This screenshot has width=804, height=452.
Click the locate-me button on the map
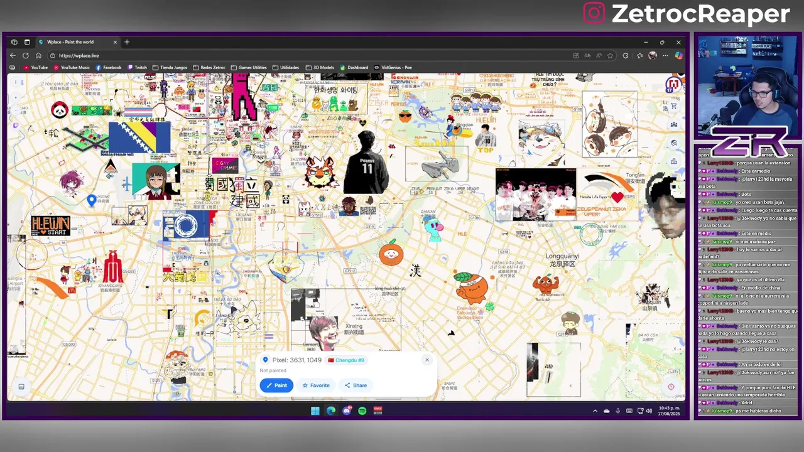[x=670, y=387]
